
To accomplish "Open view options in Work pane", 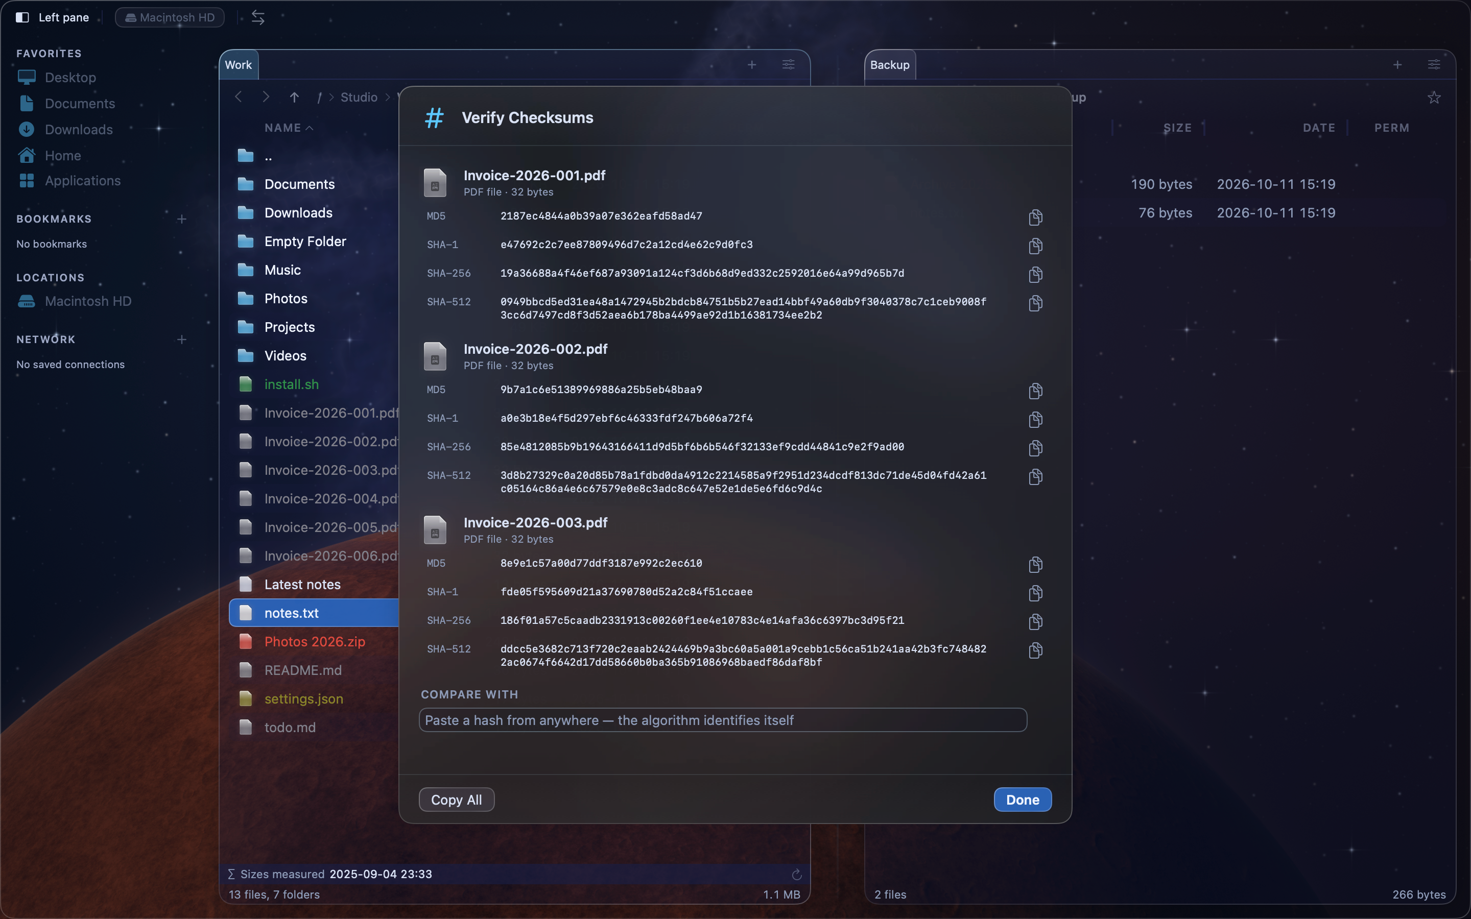I will (x=789, y=64).
